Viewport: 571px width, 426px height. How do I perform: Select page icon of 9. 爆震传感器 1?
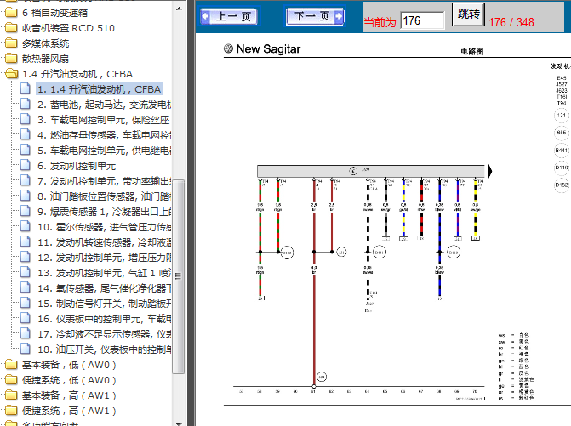(x=26, y=211)
